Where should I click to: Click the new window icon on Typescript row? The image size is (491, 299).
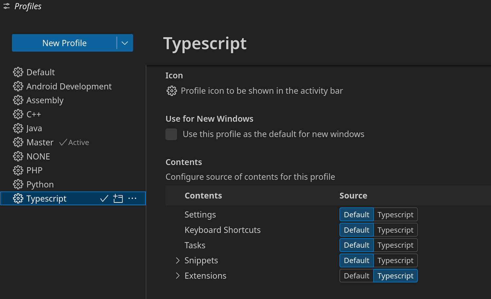[118, 199]
